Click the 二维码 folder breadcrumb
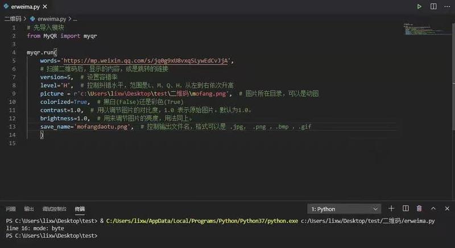Image resolution: width=455 pixels, height=248 pixels. pyautogui.click(x=13, y=19)
